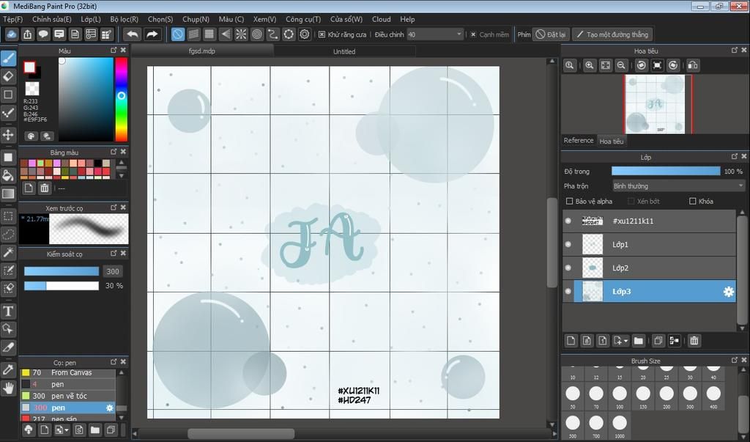Activate the Lasso selection tool
The width and height of the screenshot is (750, 442).
(9, 234)
